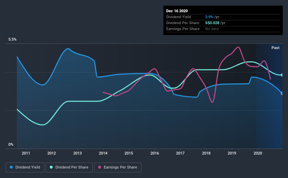
Task: Click the pink Earnings Per Share legend dot
Action: tap(100, 167)
